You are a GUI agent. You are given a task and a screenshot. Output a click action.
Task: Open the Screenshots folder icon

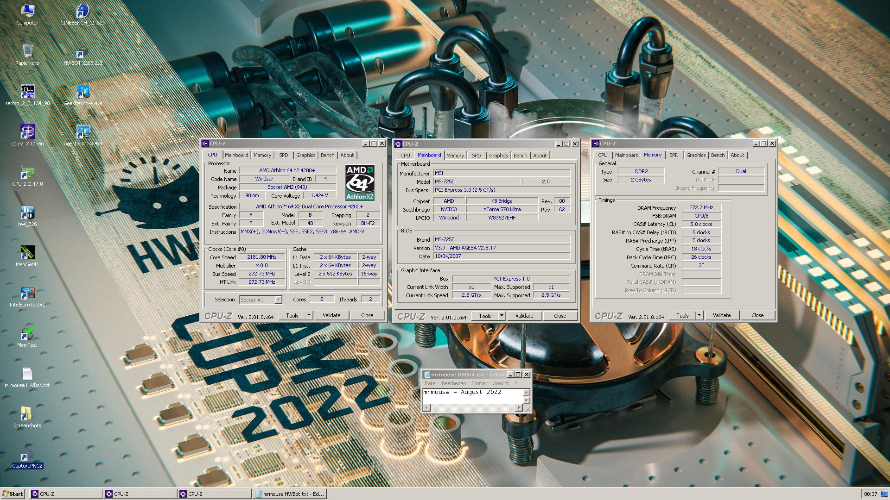(27, 417)
